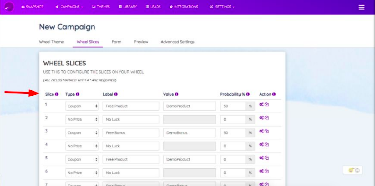
Task: Click the duplicate icon for slice 6
Action: click(x=267, y=171)
